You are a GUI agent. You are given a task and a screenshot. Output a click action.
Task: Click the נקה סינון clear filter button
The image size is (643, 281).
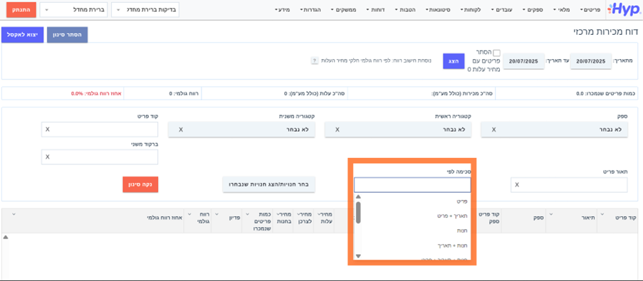coord(140,184)
